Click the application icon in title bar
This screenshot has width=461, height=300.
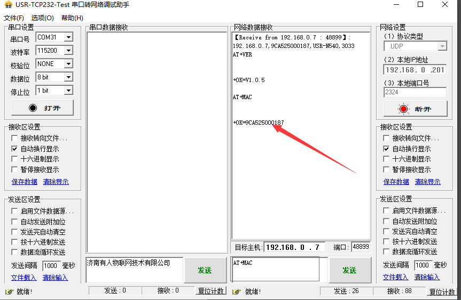(x=7, y=5)
